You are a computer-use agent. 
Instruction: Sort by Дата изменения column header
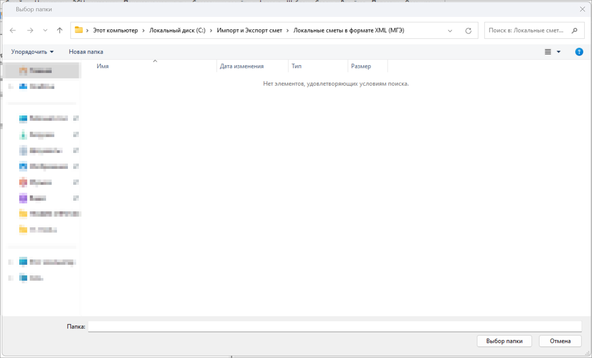pos(242,66)
